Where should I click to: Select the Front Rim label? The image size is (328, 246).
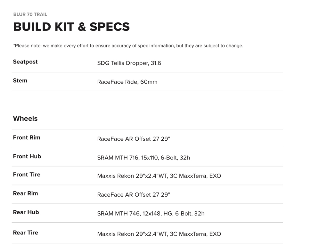coord(27,138)
